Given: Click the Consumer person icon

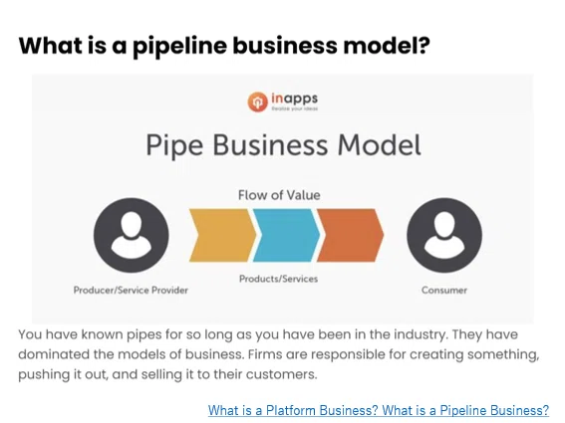Looking at the screenshot, I should click(x=444, y=235).
